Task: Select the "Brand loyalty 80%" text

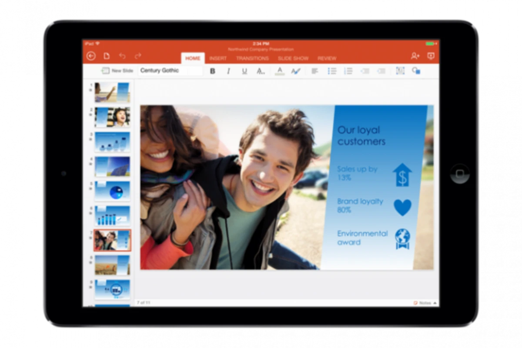Action: point(360,205)
